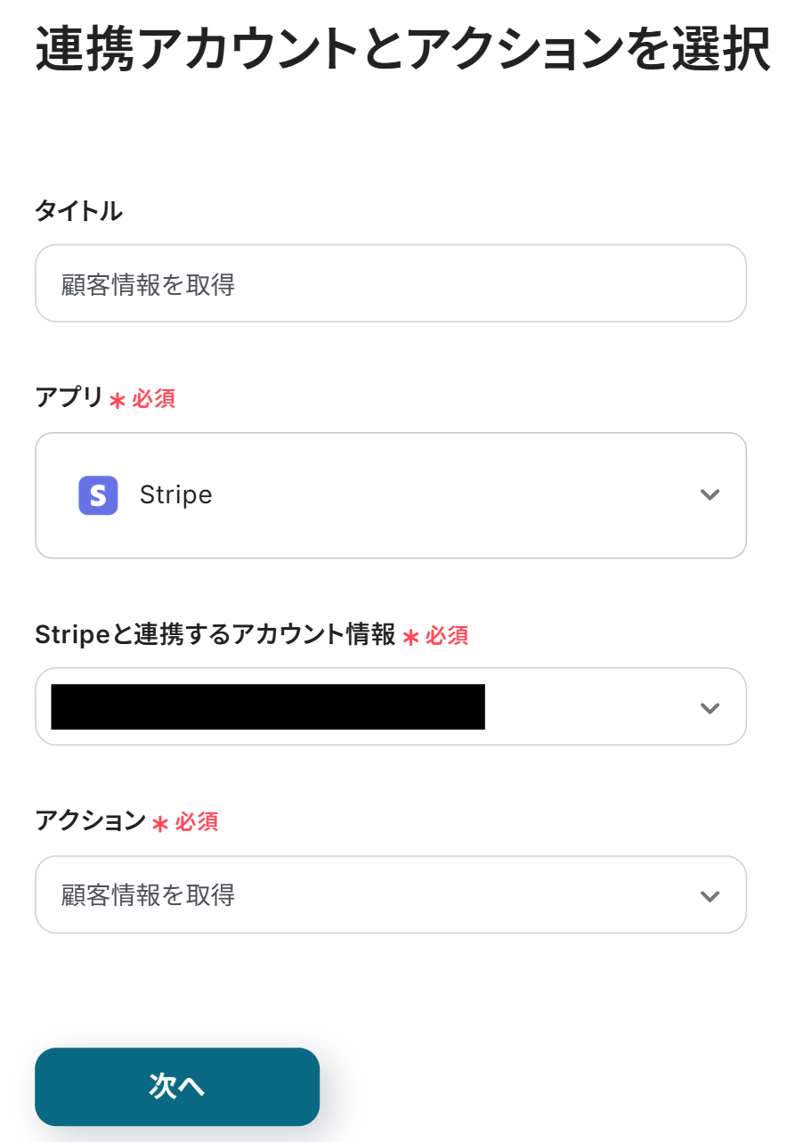The height and width of the screenshot is (1142, 795).
Task: Click the red asterisk beside アカウント情報
Action: [410, 636]
